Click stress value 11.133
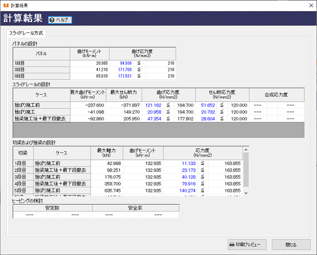The image size is (317, 255). point(189,163)
